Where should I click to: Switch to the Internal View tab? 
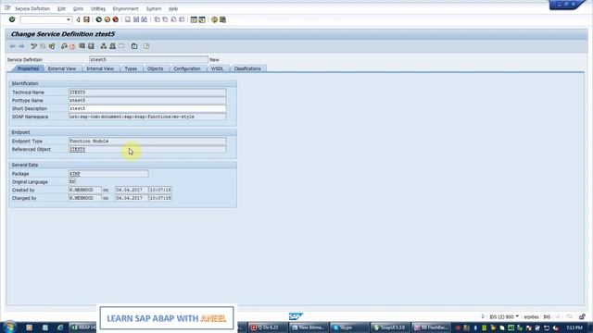coord(100,68)
